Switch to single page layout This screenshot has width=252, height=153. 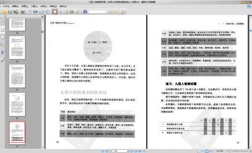199,151
